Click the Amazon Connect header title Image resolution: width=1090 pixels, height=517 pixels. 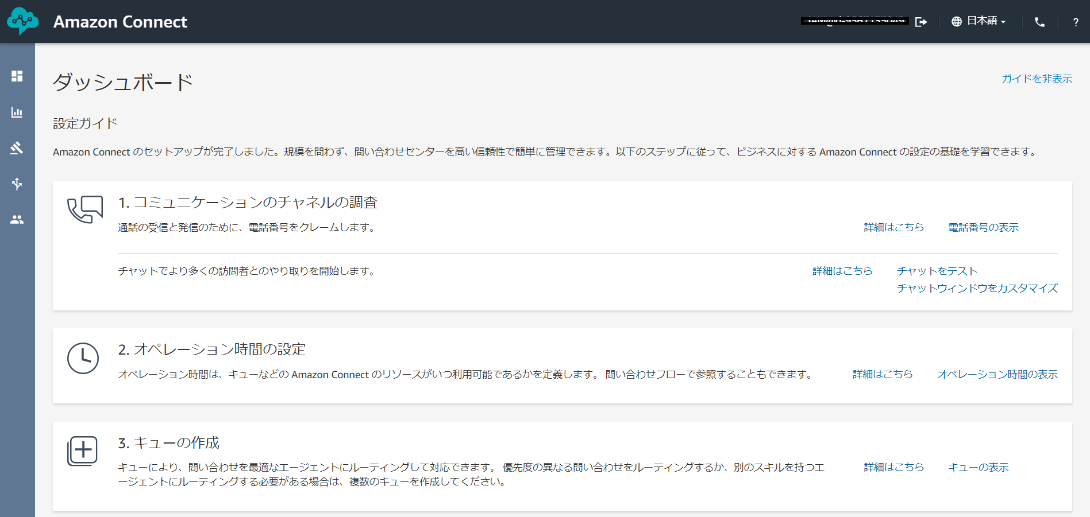coord(121,22)
